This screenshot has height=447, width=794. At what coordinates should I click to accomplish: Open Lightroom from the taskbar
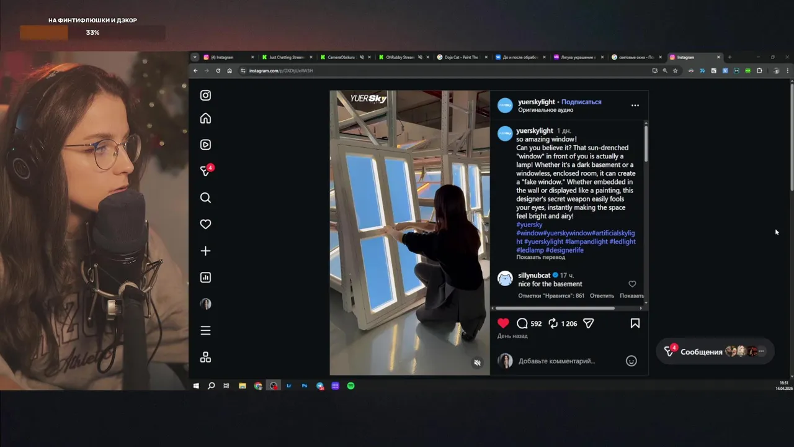point(289,386)
